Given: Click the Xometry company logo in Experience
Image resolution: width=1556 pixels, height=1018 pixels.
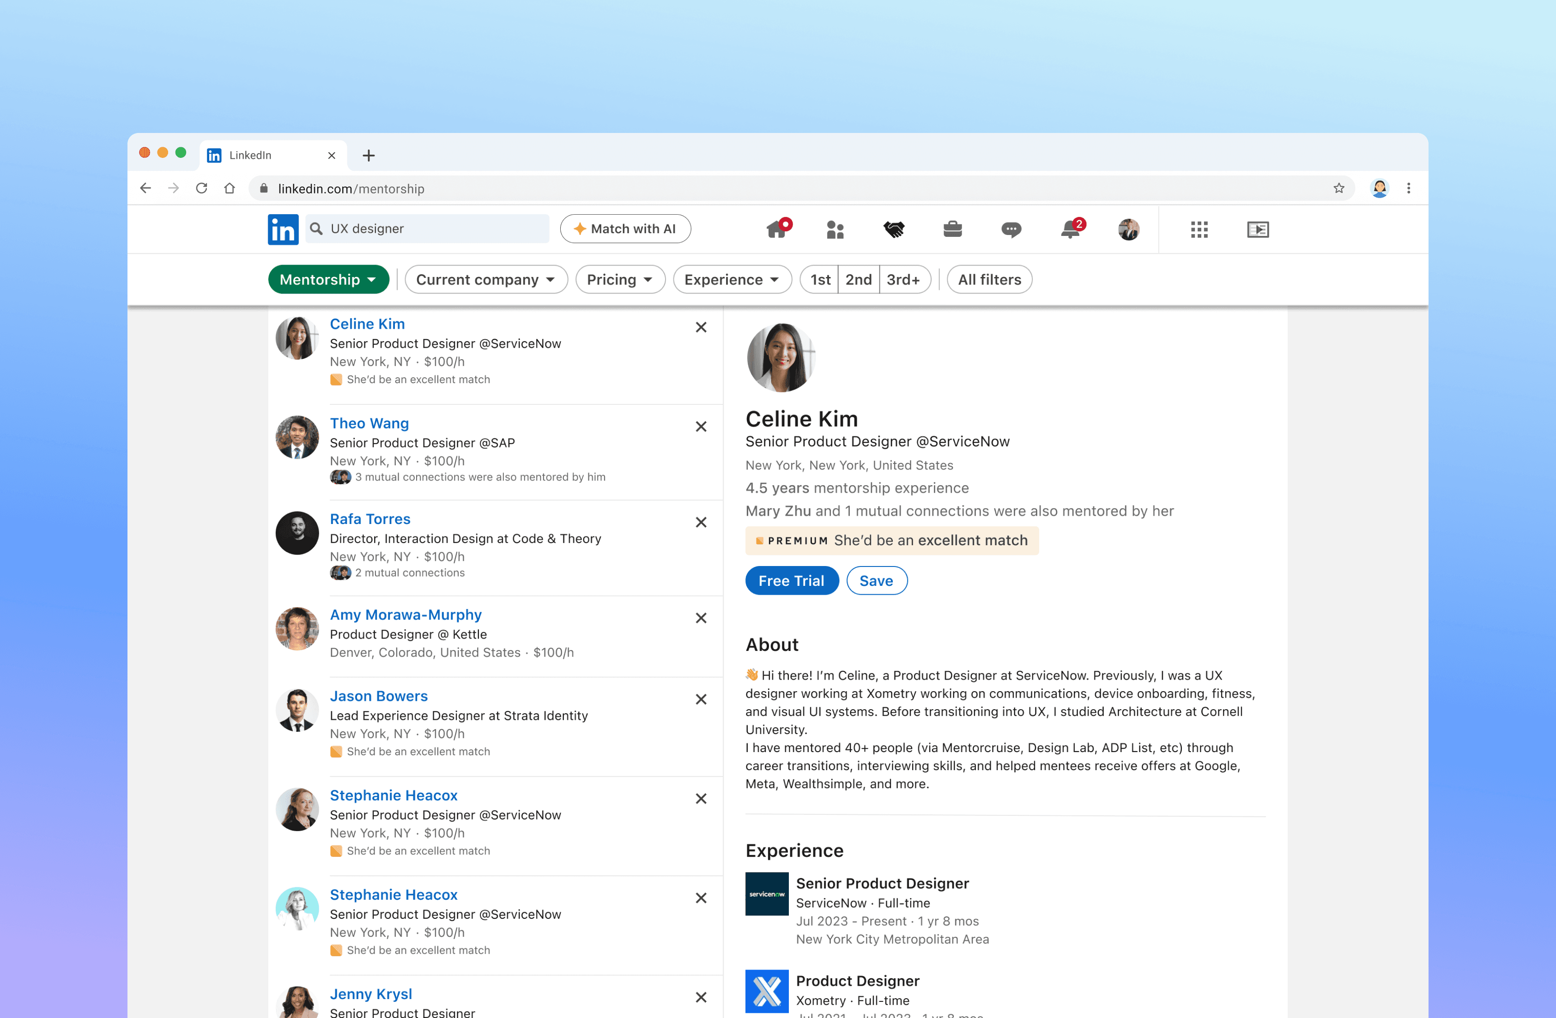Looking at the screenshot, I should point(767,991).
